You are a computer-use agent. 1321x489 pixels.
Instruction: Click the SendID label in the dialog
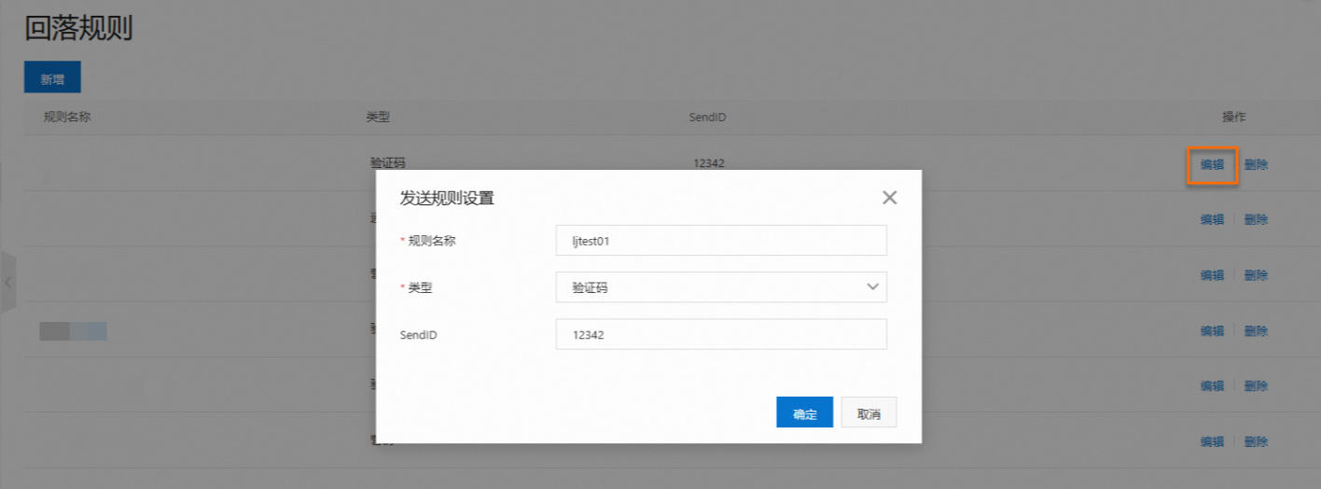[x=419, y=334]
